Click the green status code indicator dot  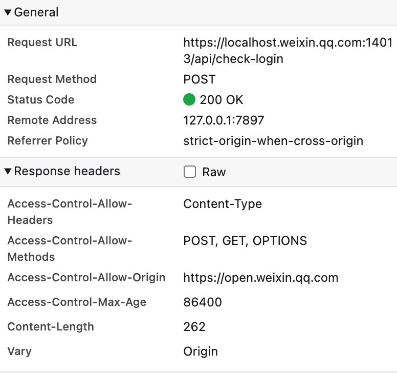click(x=190, y=99)
